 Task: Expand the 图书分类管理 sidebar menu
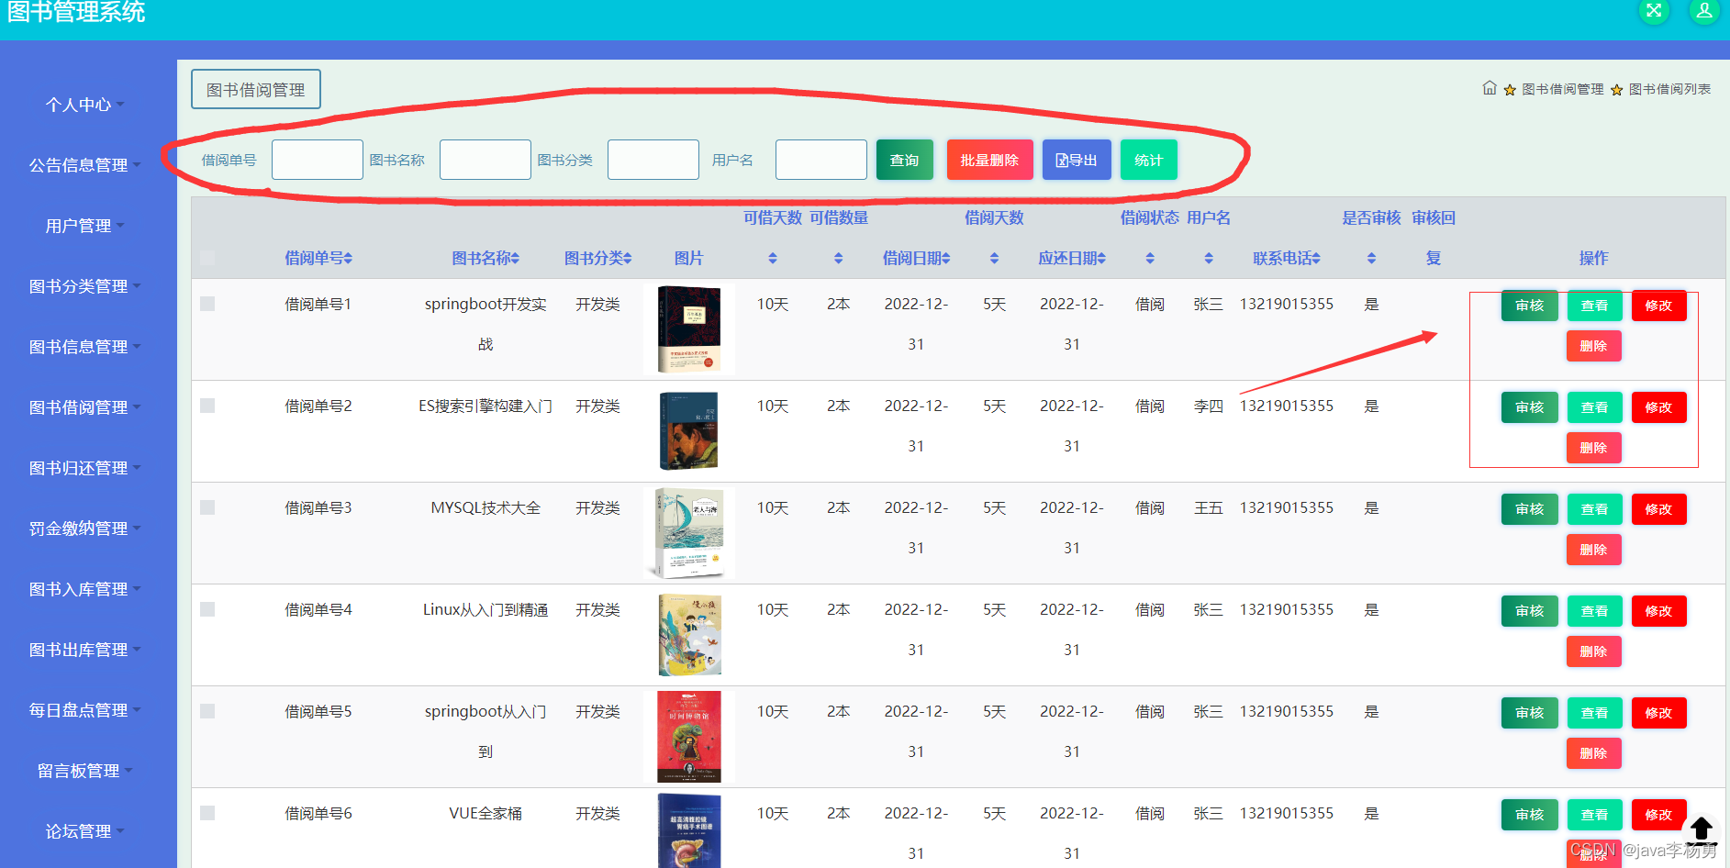(84, 286)
